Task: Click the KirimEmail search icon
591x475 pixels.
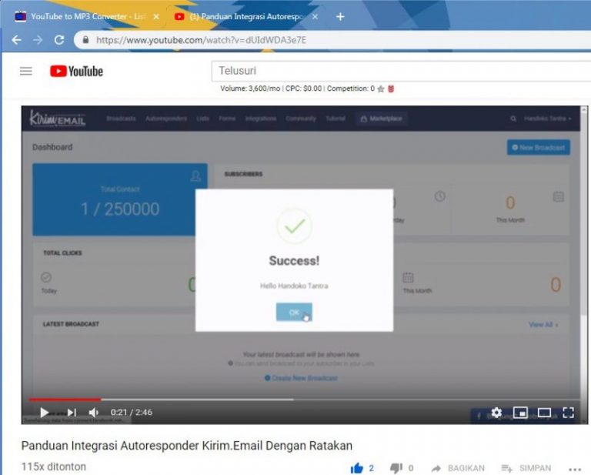Action: 513,119
